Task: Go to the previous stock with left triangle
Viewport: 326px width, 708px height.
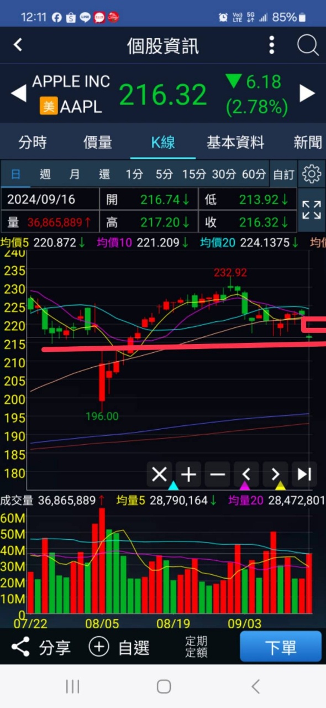Action: pyautogui.click(x=19, y=93)
